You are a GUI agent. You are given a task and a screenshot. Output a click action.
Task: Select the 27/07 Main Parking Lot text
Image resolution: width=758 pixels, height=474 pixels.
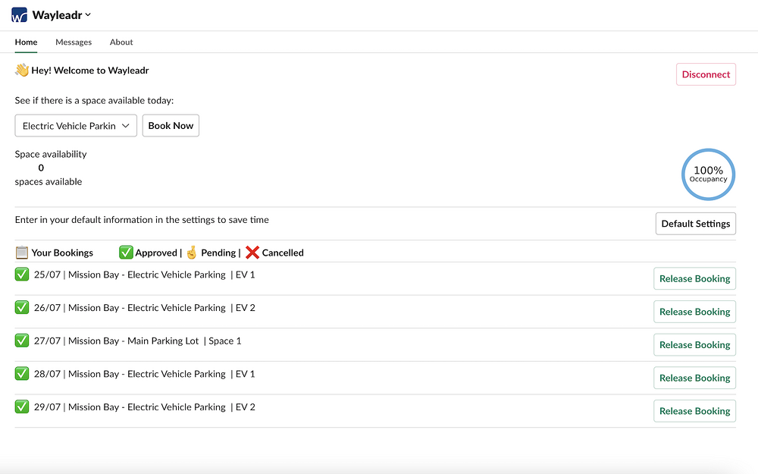tap(137, 341)
